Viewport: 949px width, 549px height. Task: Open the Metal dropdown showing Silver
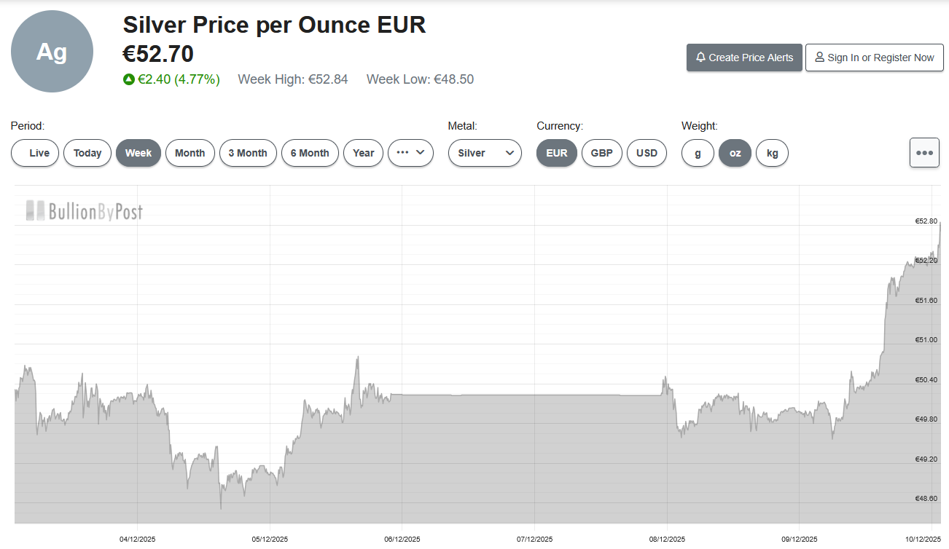(x=485, y=153)
